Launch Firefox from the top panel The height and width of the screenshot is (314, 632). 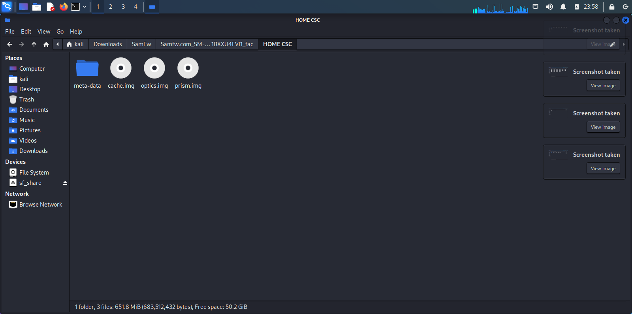64,7
